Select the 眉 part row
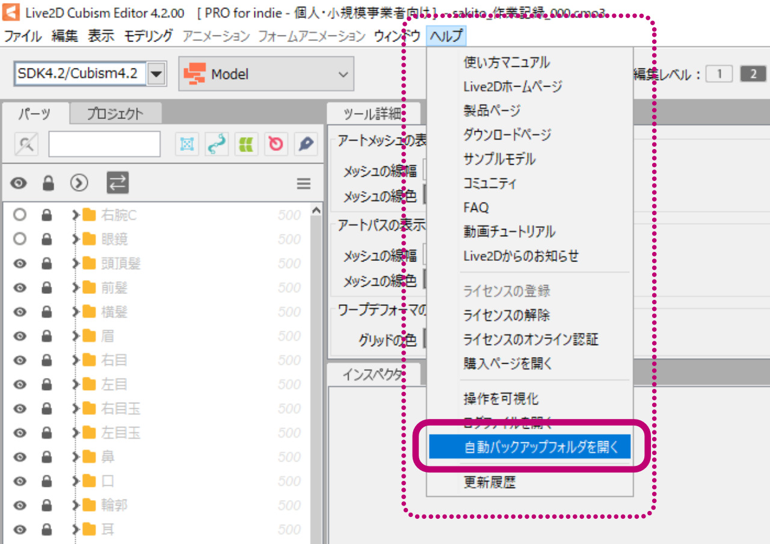The image size is (770, 544). (x=156, y=336)
